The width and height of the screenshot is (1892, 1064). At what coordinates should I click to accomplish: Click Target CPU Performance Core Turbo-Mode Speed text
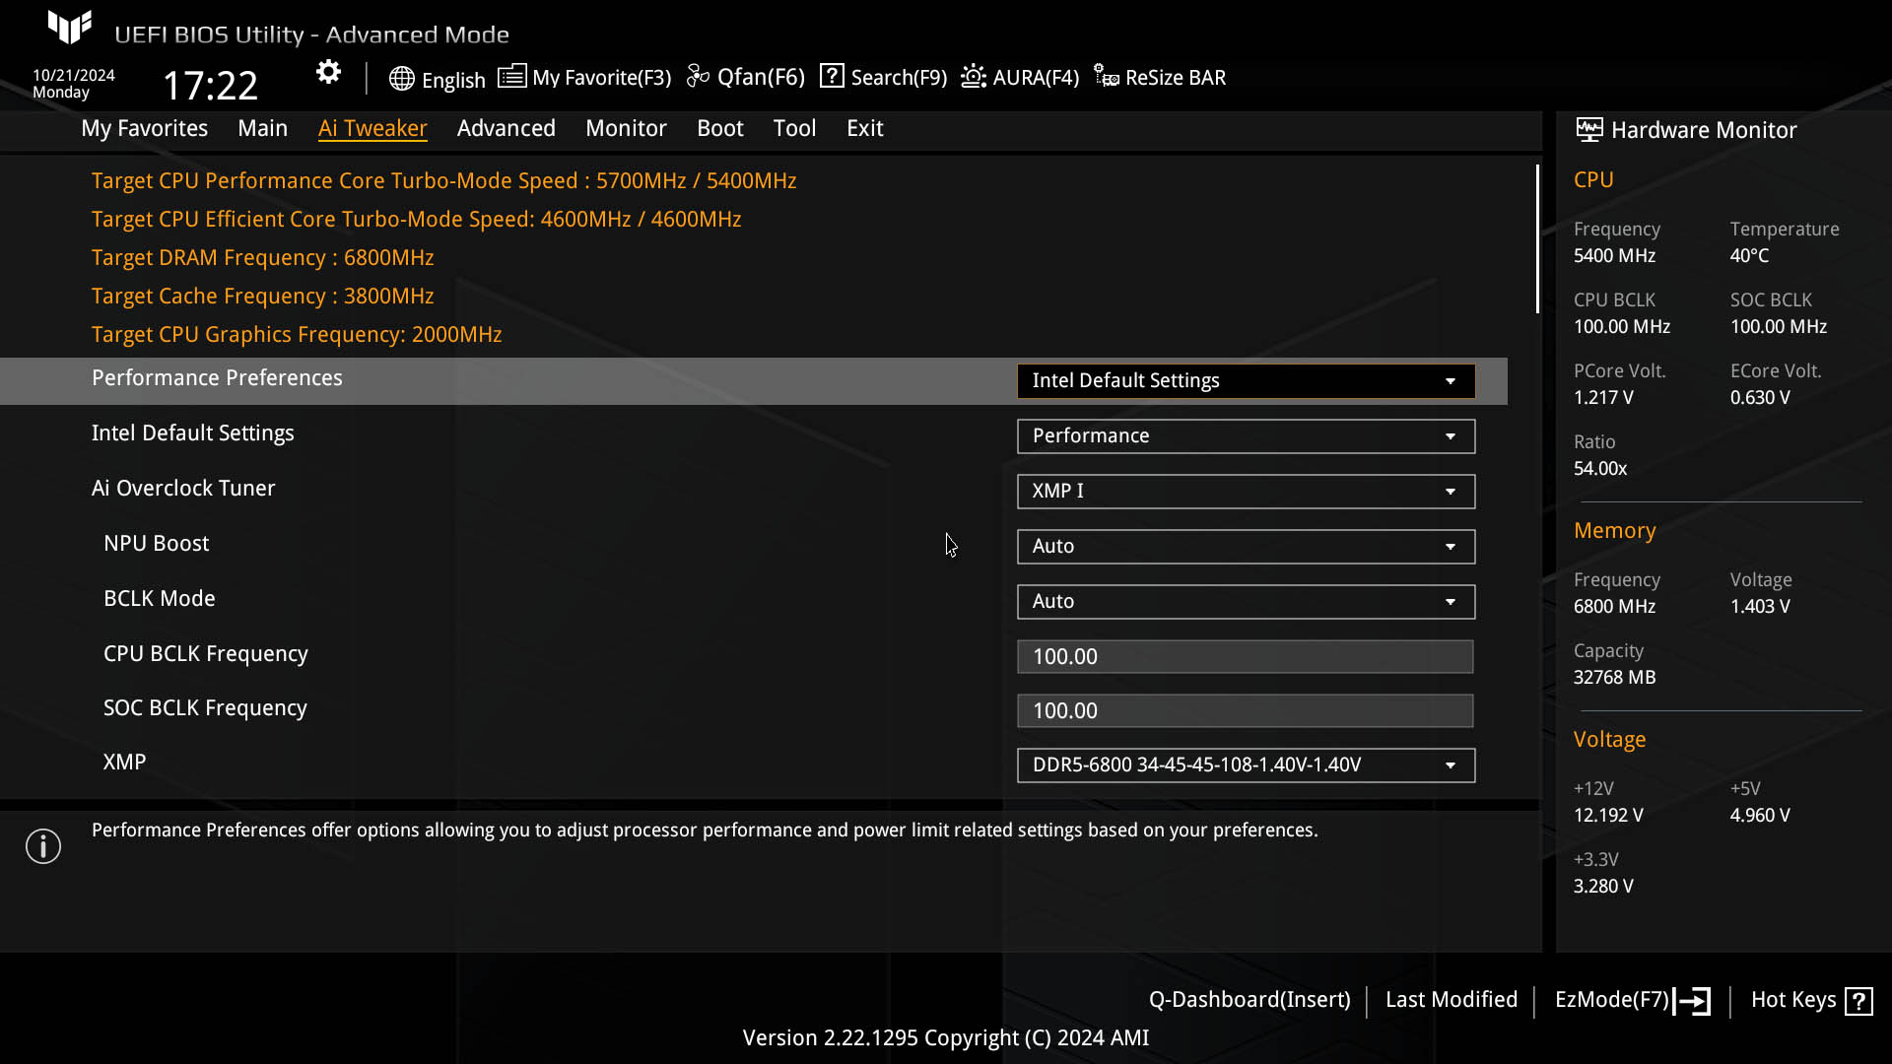(444, 181)
